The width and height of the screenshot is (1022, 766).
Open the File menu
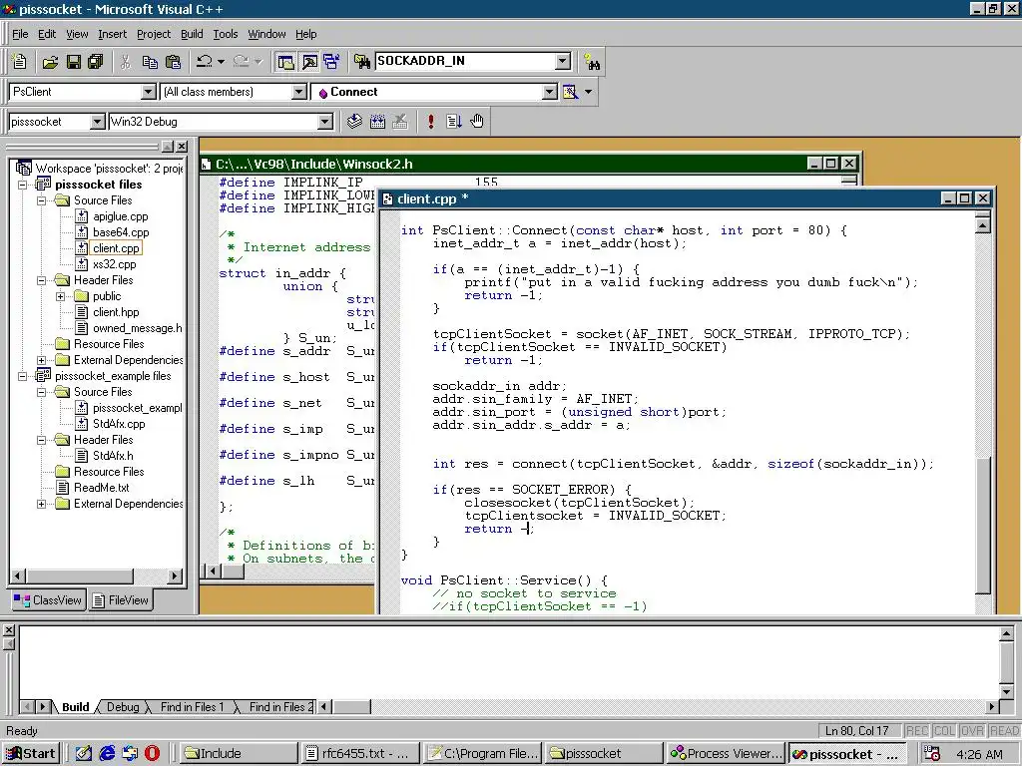(20, 34)
